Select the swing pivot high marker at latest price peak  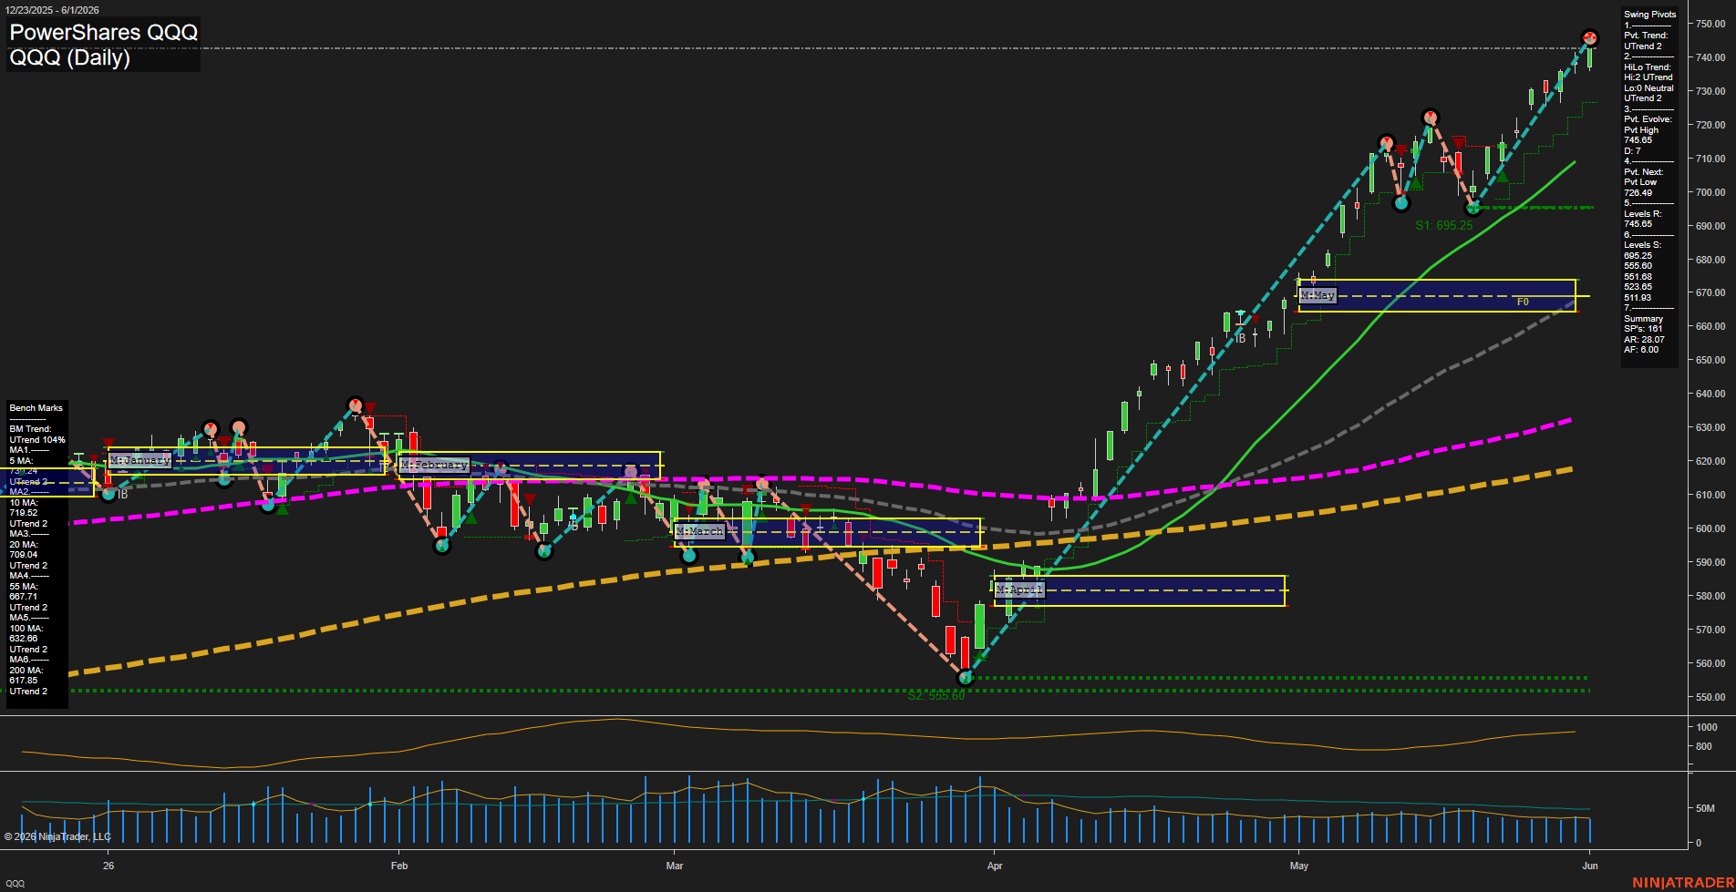(1589, 38)
